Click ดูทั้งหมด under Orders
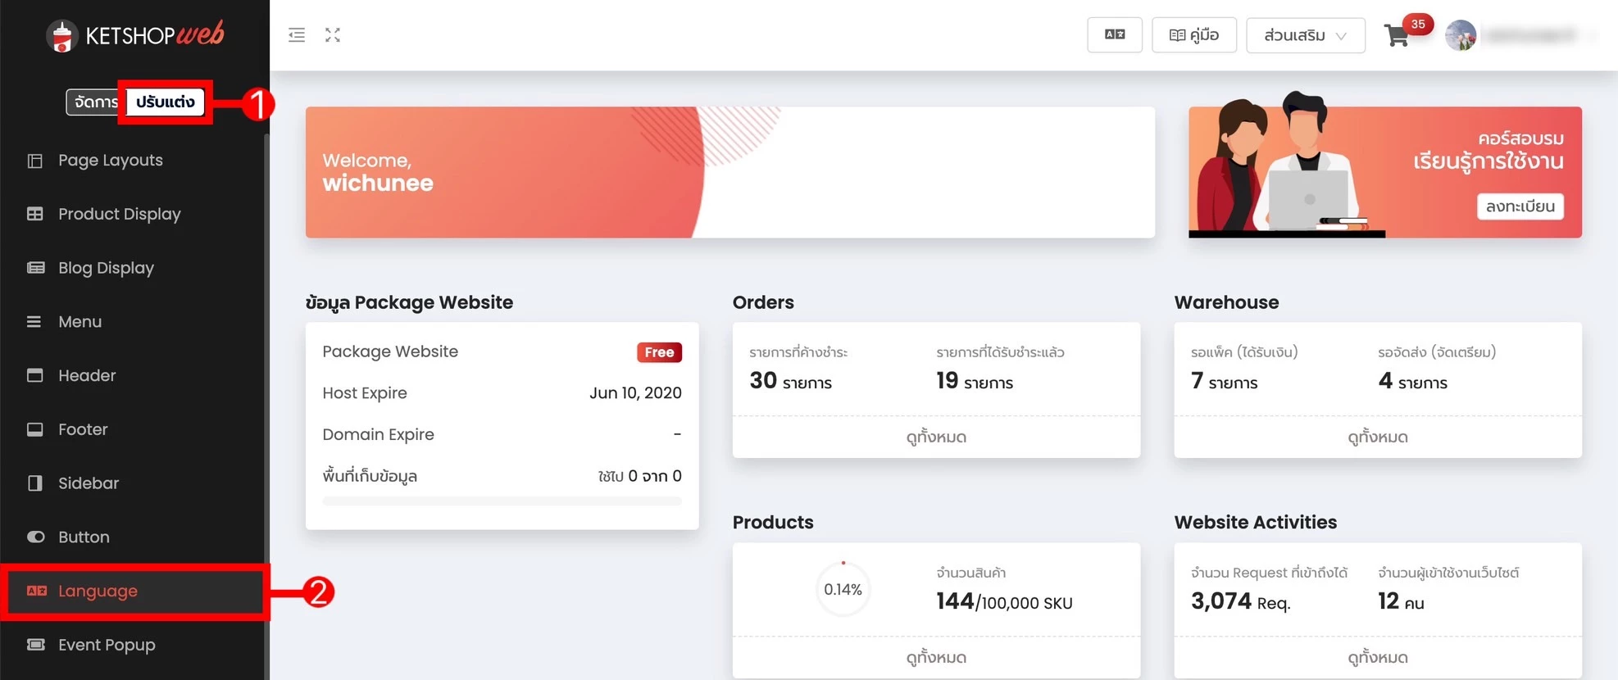Image resolution: width=1618 pixels, height=680 pixels. [x=936, y=437]
